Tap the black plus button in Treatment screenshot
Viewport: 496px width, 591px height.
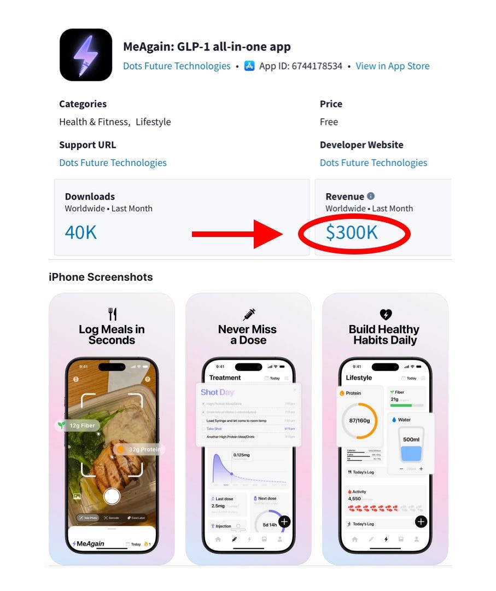(x=284, y=522)
